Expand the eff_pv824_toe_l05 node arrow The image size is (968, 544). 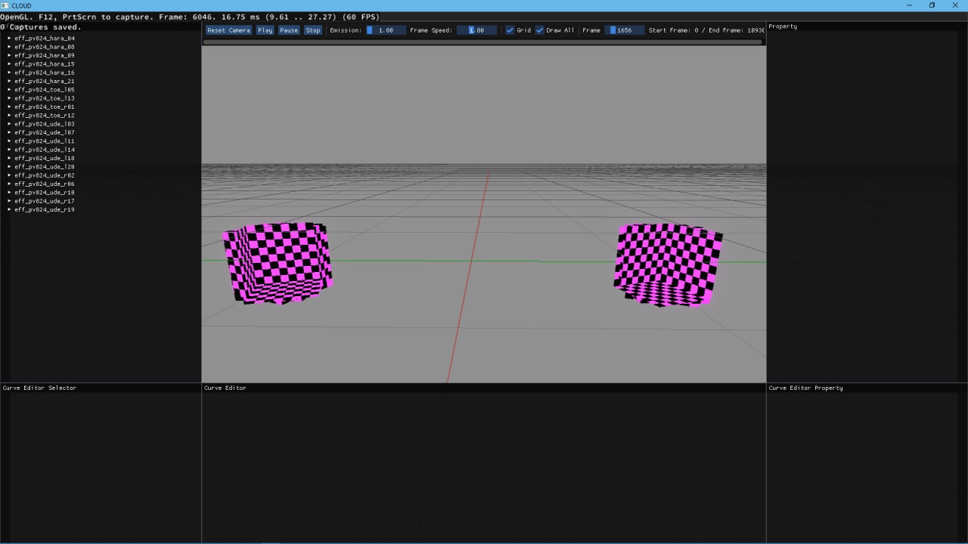coord(9,89)
